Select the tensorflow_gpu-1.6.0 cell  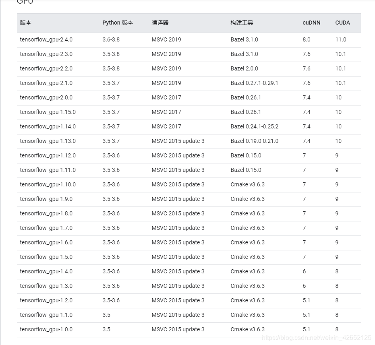(46, 242)
